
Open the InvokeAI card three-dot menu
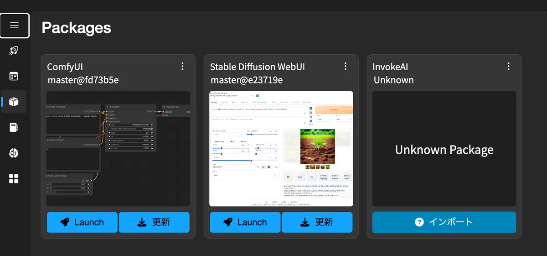508,67
